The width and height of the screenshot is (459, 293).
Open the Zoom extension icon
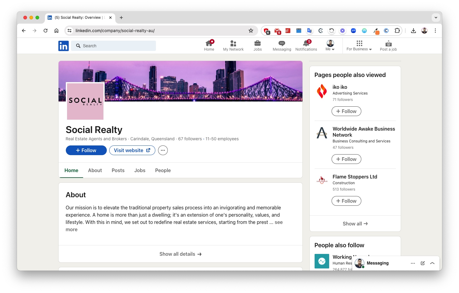pos(353,31)
